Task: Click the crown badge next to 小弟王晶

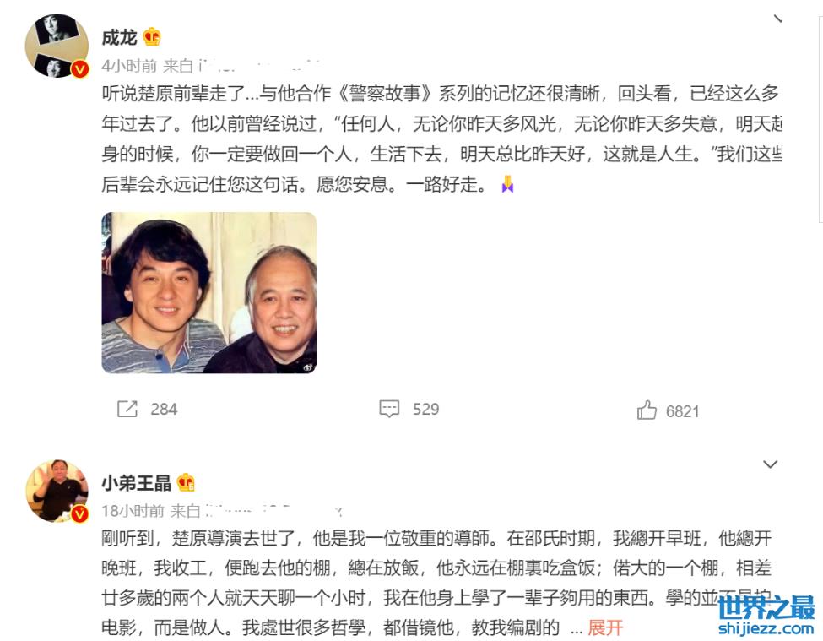Action: click(186, 482)
